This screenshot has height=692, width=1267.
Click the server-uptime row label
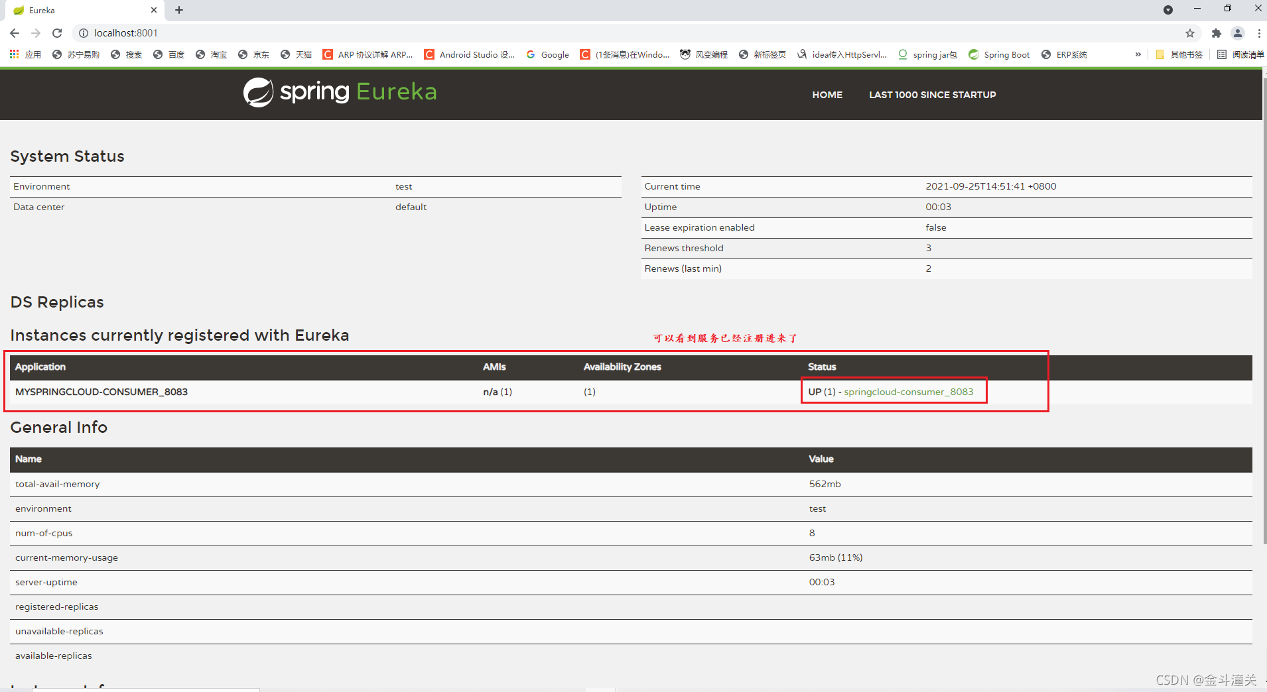click(x=46, y=582)
